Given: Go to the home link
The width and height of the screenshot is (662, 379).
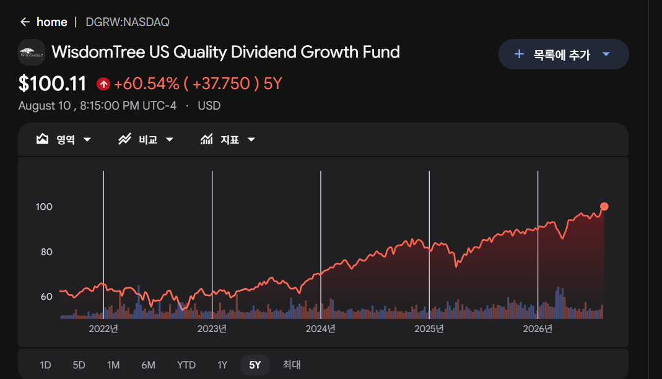Looking at the screenshot, I should tap(52, 22).
